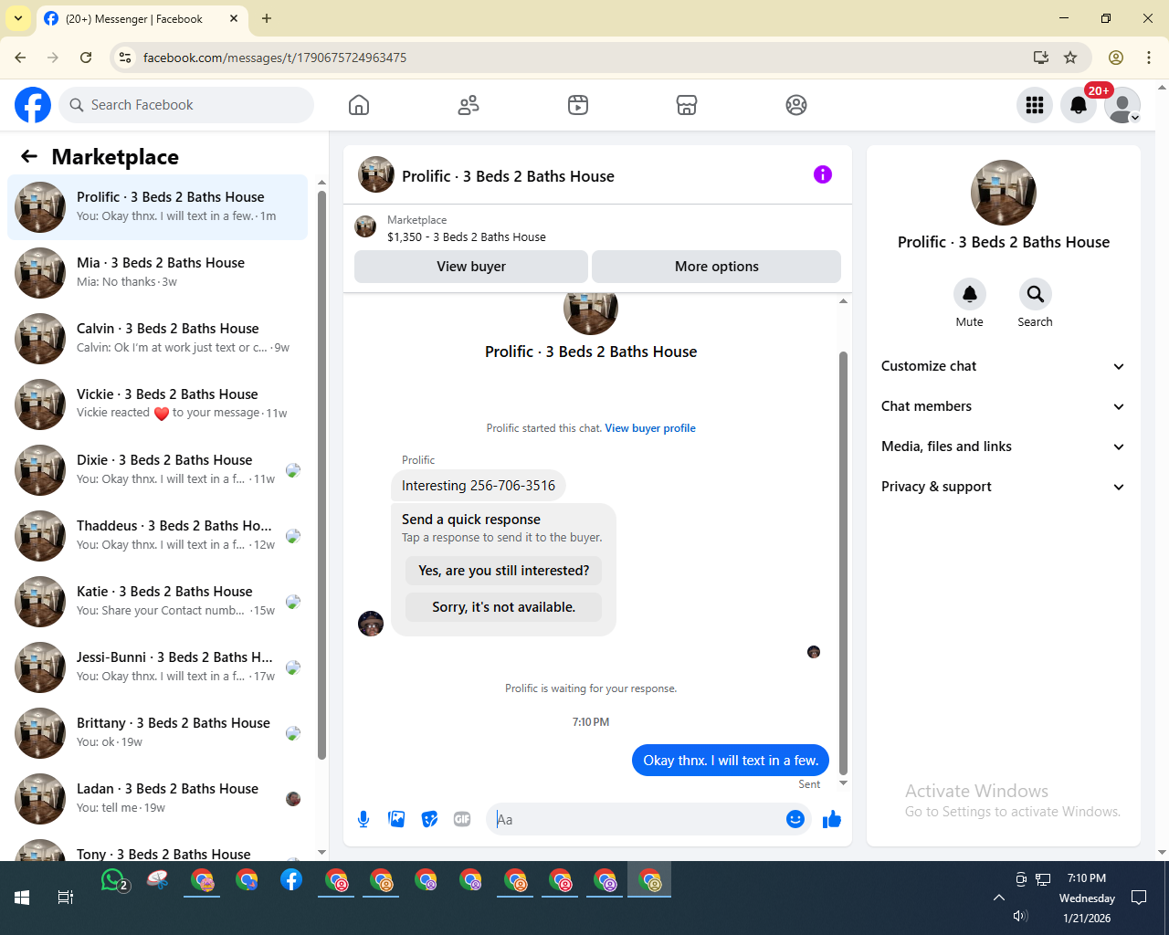Open a new browser tab
1169x935 pixels.
(x=267, y=18)
